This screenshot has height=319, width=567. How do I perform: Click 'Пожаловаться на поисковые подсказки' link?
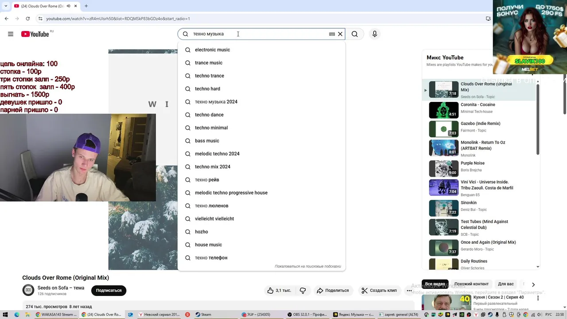(x=308, y=266)
